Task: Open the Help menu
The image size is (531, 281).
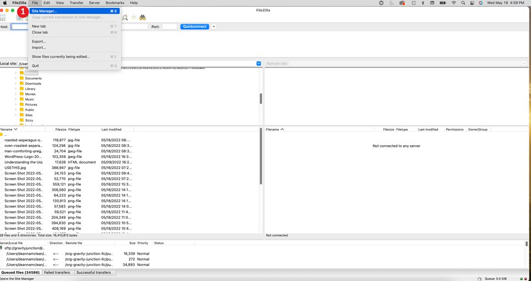Action: pos(134,3)
